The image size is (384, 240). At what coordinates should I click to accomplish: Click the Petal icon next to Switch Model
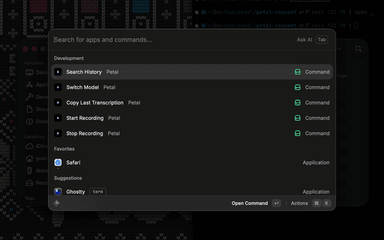pos(58,88)
